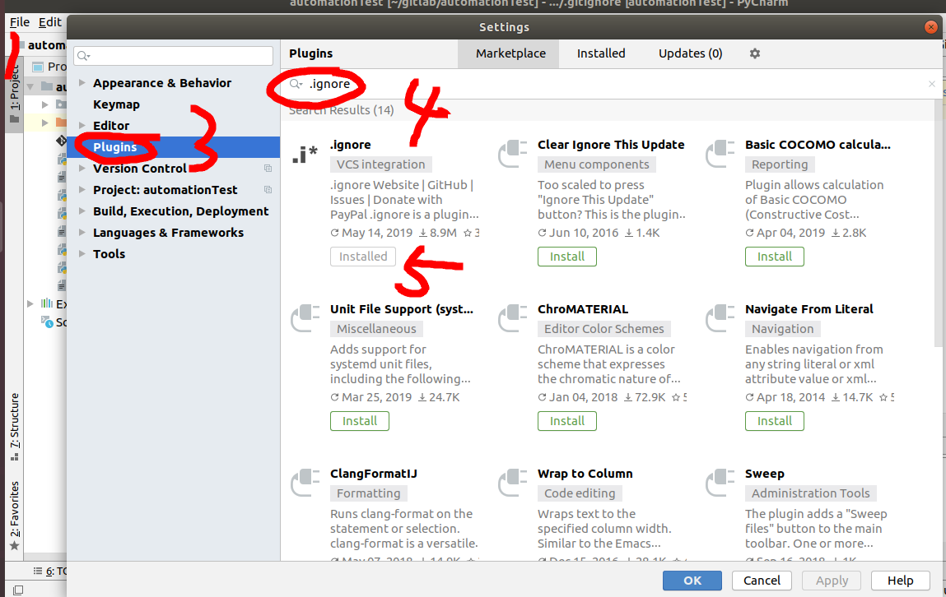Expand the Tools settings node
The height and width of the screenshot is (597, 946).
pyautogui.click(x=82, y=254)
